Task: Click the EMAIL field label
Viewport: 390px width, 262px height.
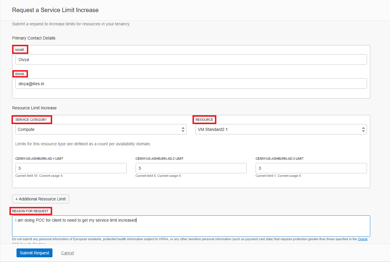Action: click(x=20, y=74)
